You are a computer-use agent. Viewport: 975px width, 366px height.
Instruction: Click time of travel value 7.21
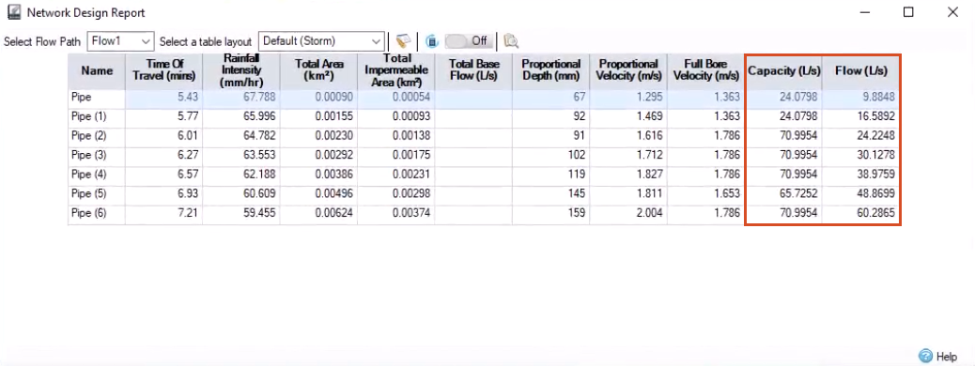coord(163,213)
